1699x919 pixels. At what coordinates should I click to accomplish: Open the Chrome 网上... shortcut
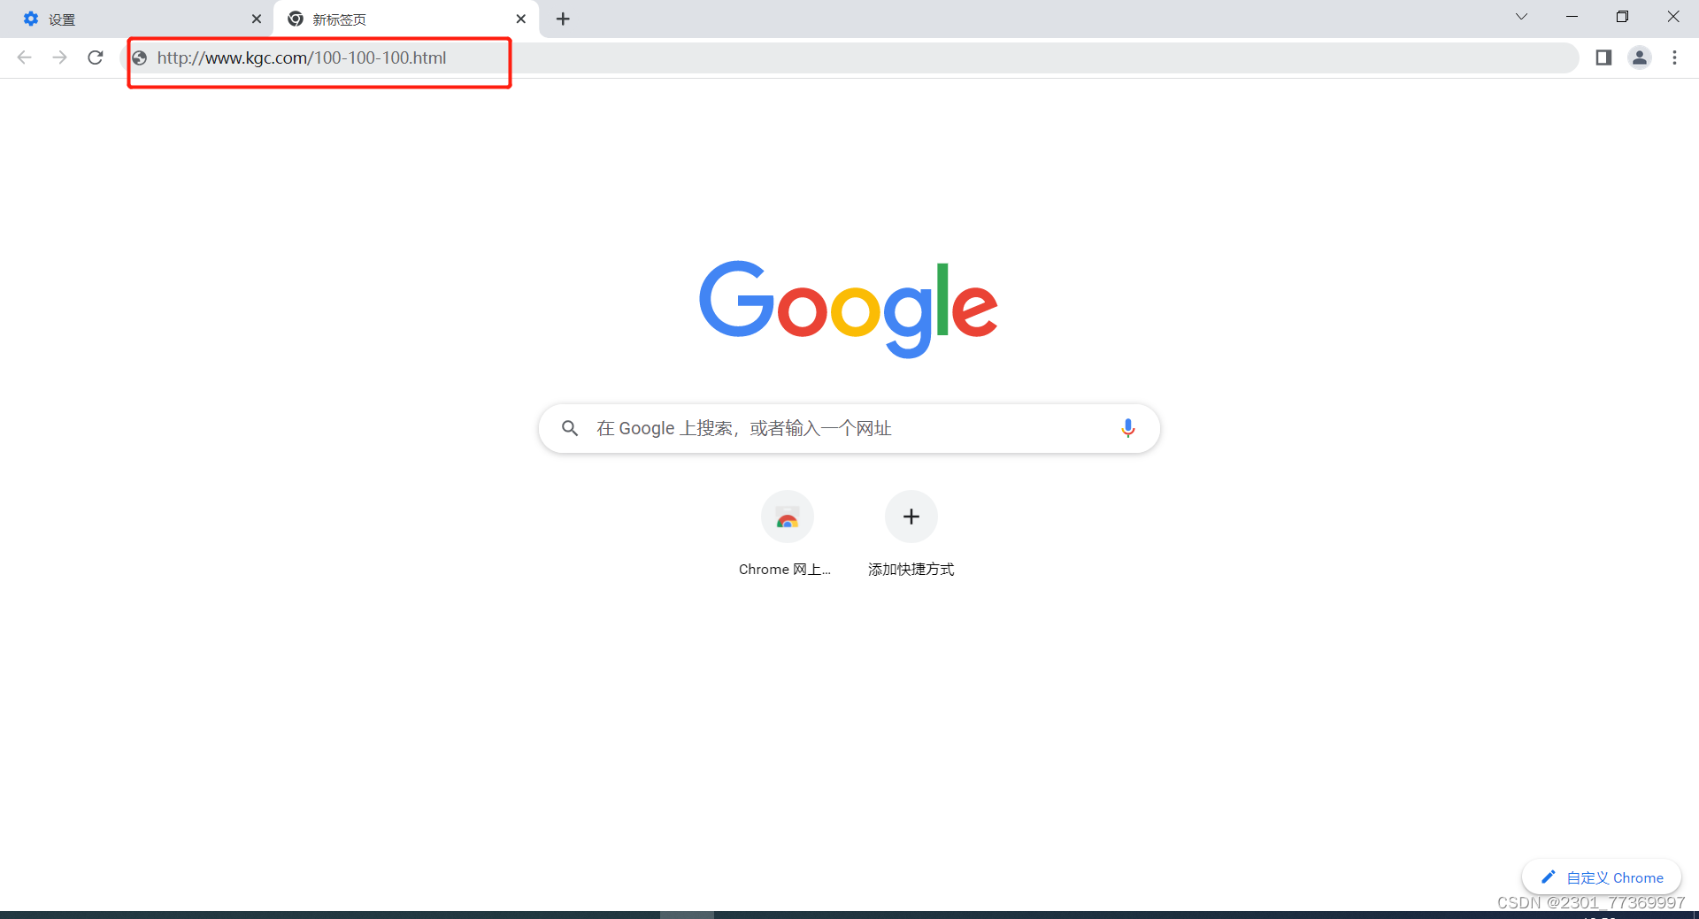786,534
